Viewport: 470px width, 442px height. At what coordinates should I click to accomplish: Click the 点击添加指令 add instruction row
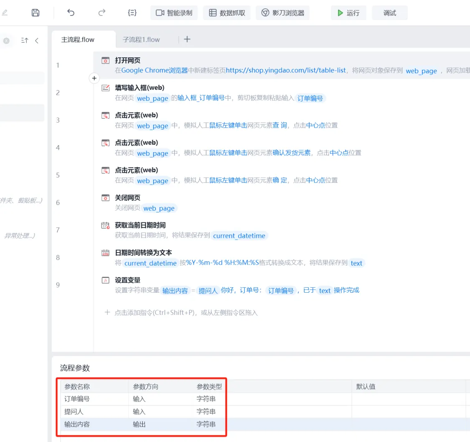click(x=186, y=312)
